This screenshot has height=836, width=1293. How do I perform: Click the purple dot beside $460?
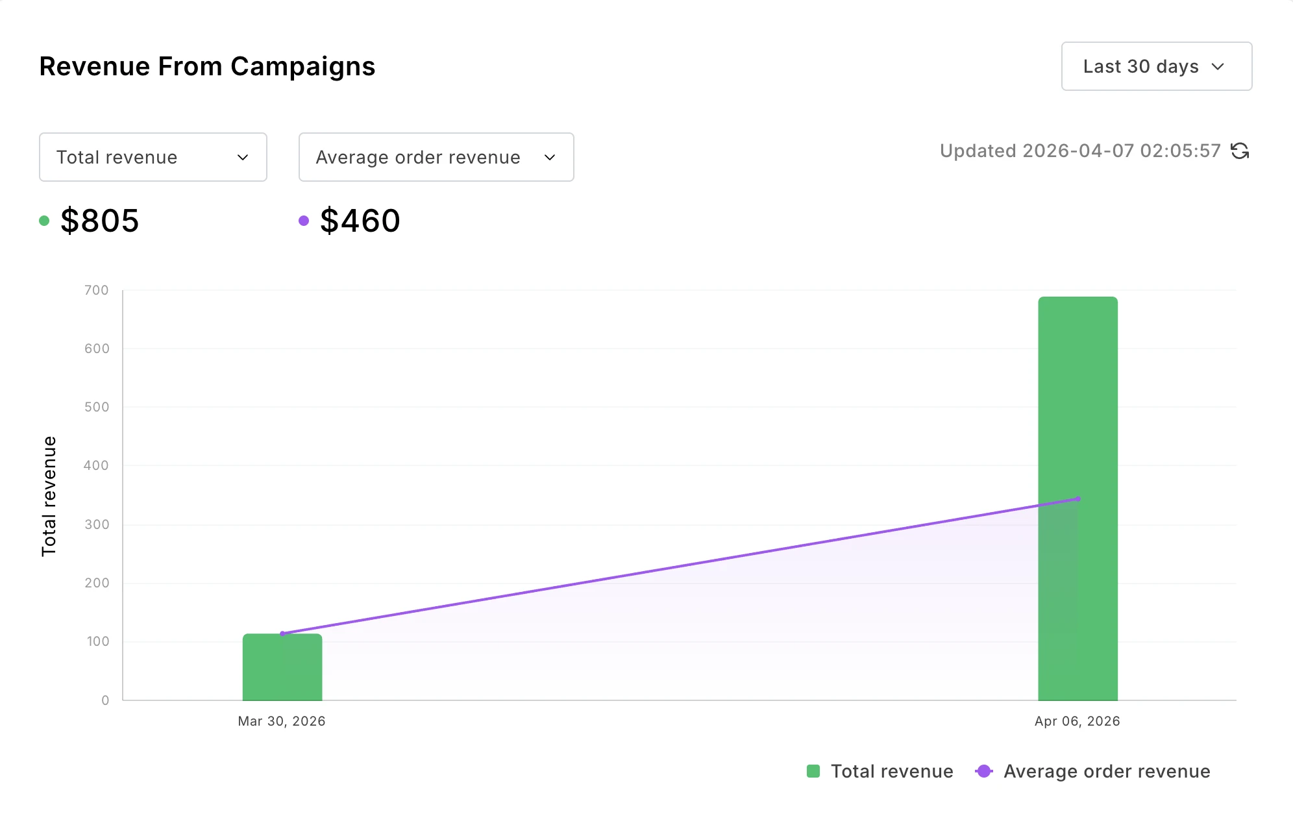click(x=302, y=221)
